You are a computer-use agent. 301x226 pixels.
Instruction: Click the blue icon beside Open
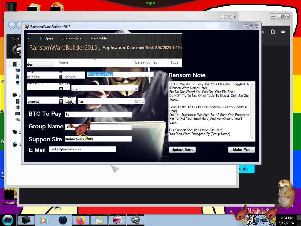click(41, 38)
